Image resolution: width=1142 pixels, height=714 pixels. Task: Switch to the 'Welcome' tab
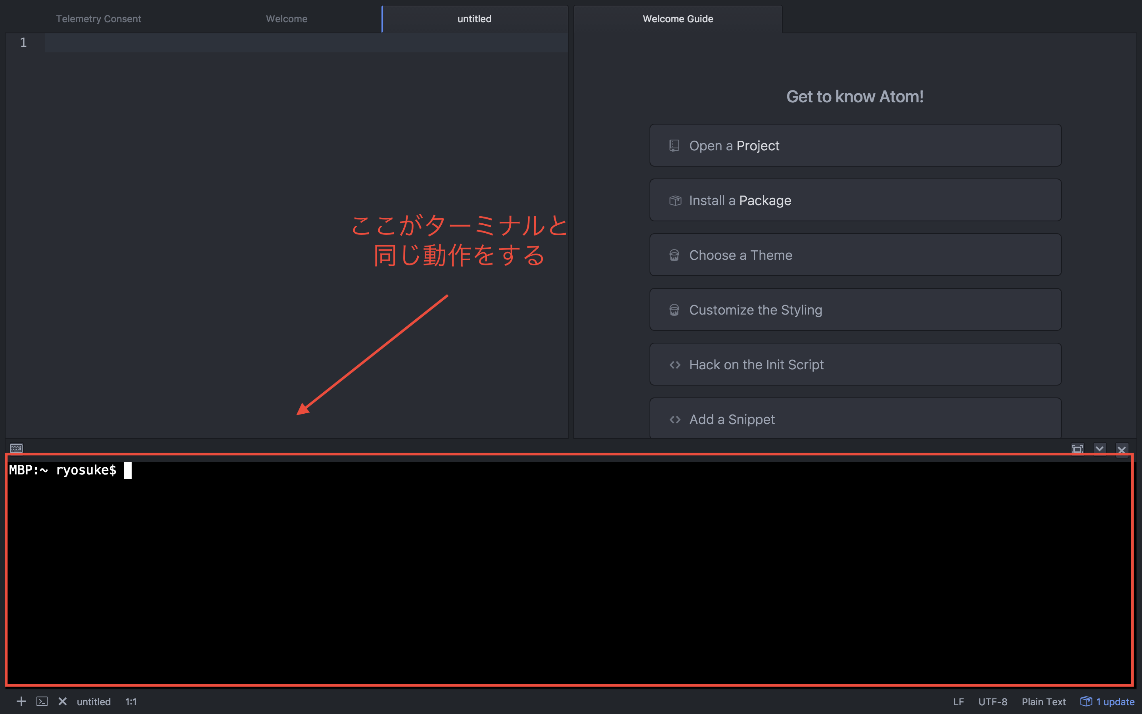(x=286, y=18)
